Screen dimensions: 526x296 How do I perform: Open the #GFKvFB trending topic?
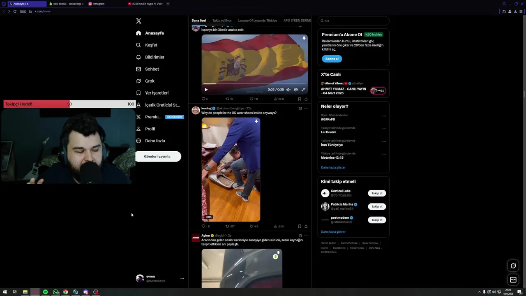(x=328, y=119)
